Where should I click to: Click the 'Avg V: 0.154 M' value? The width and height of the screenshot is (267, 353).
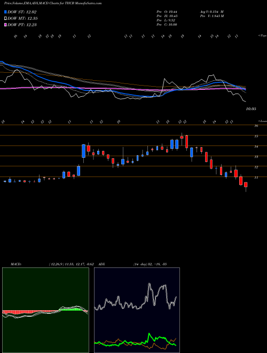pyautogui.click(x=211, y=12)
